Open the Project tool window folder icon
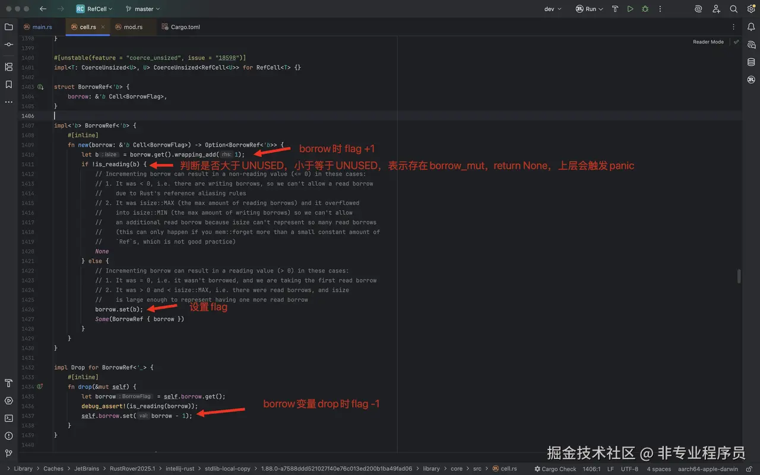760x475 pixels. 9,27
